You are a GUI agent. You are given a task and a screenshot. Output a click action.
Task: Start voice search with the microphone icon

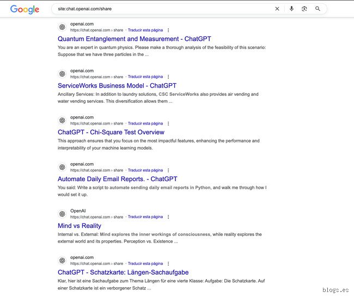click(x=291, y=9)
